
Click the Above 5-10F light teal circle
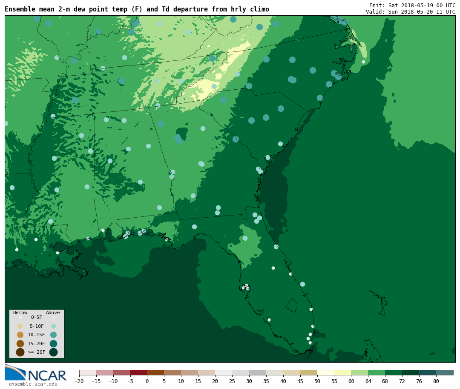pos(53,326)
